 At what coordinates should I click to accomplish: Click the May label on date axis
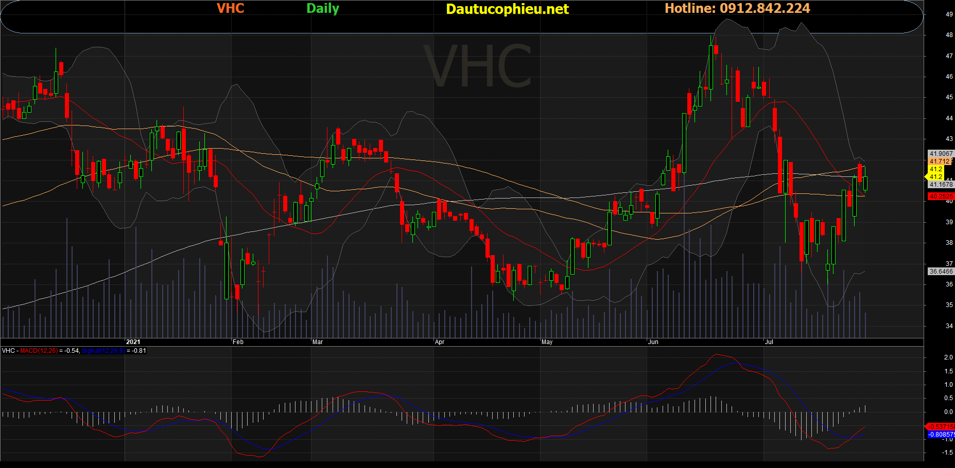click(x=547, y=342)
